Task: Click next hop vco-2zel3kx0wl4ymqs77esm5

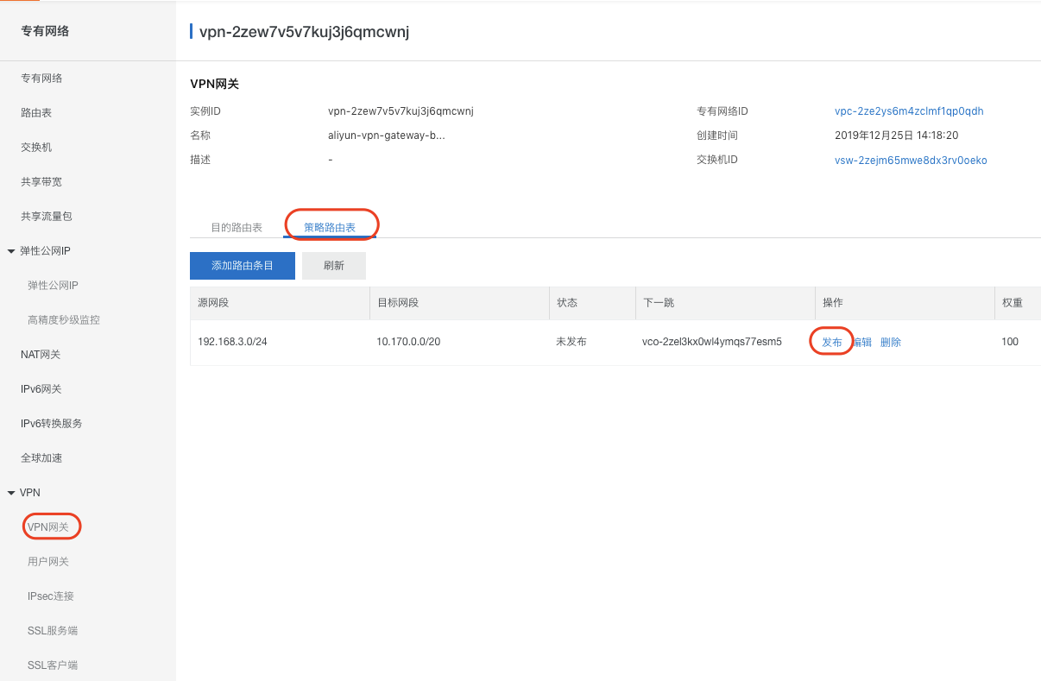Action: [712, 342]
